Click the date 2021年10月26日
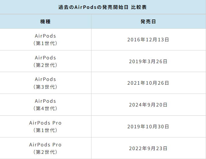 tap(148, 83)
